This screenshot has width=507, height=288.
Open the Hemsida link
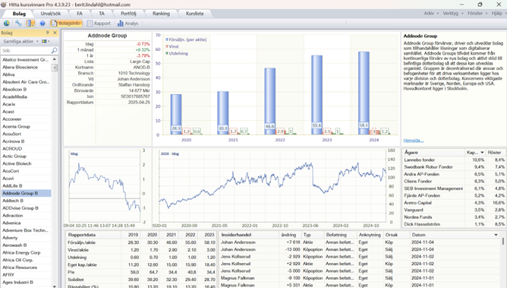pos(413,140)
